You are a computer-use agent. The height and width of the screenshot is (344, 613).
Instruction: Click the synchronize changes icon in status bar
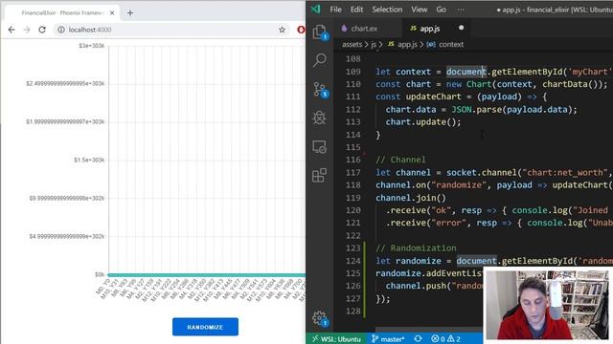pyautogui.click(x=418, y=338)
